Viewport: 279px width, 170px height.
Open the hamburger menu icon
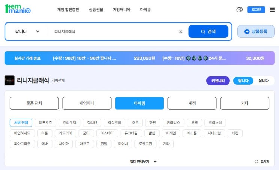coord(272,10)
